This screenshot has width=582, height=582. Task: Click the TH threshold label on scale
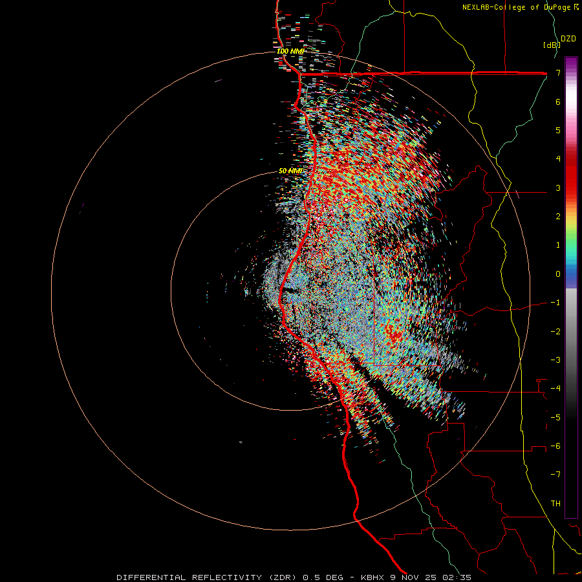point(555,504)
